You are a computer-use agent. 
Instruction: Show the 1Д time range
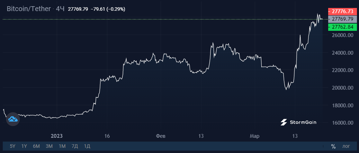87,146
